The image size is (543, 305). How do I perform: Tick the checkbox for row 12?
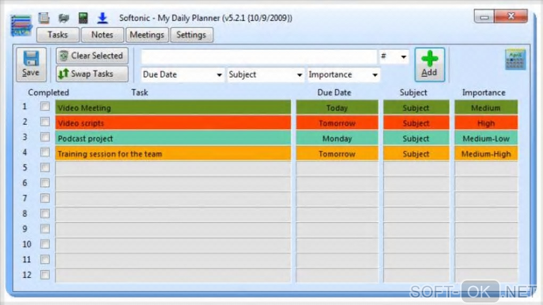(x=45, y=275)
